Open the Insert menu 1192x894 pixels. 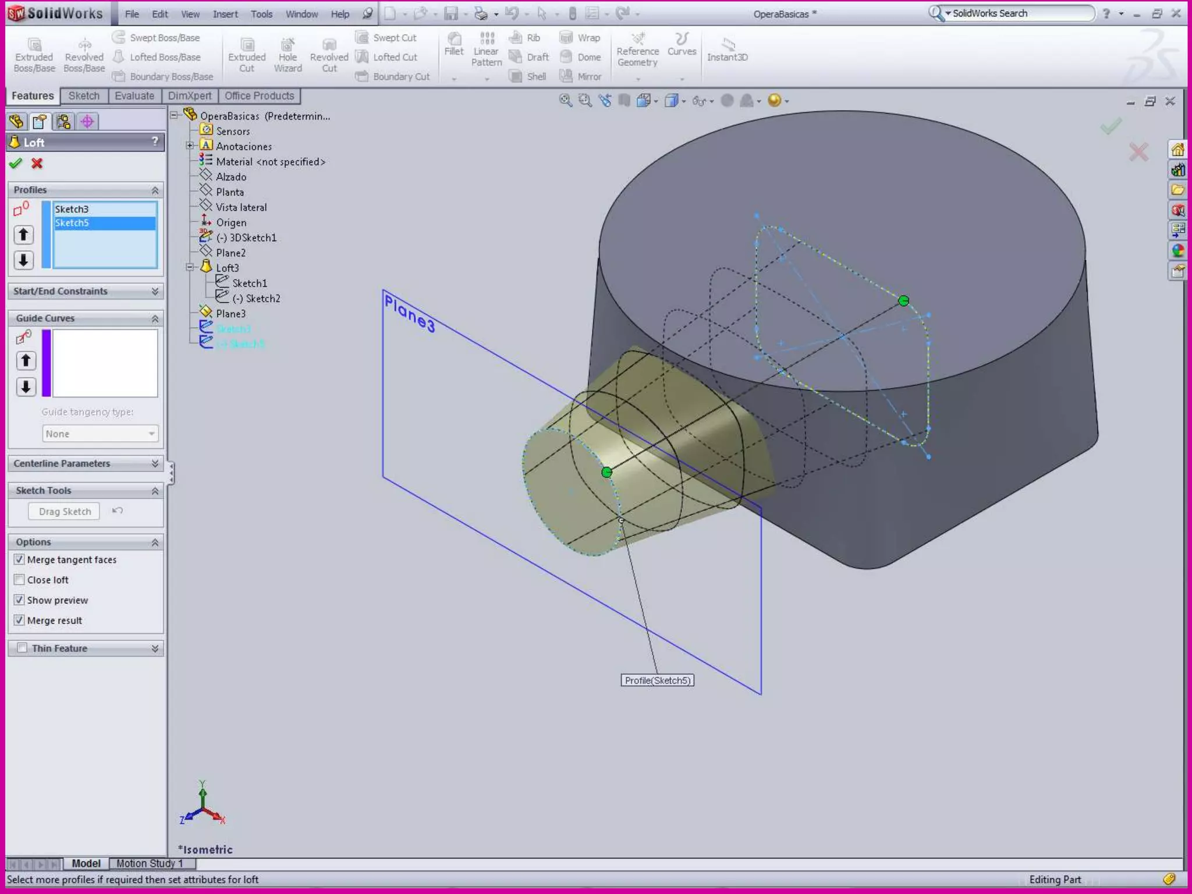tap(225, 14)
